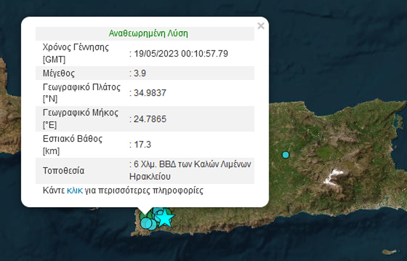Click the focal depth value 17.3
The image size is (407, 261).
(140, 144)
